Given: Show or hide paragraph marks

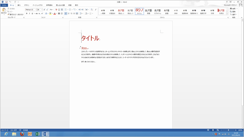Looking at the screenshot, I should pos(95,10).
